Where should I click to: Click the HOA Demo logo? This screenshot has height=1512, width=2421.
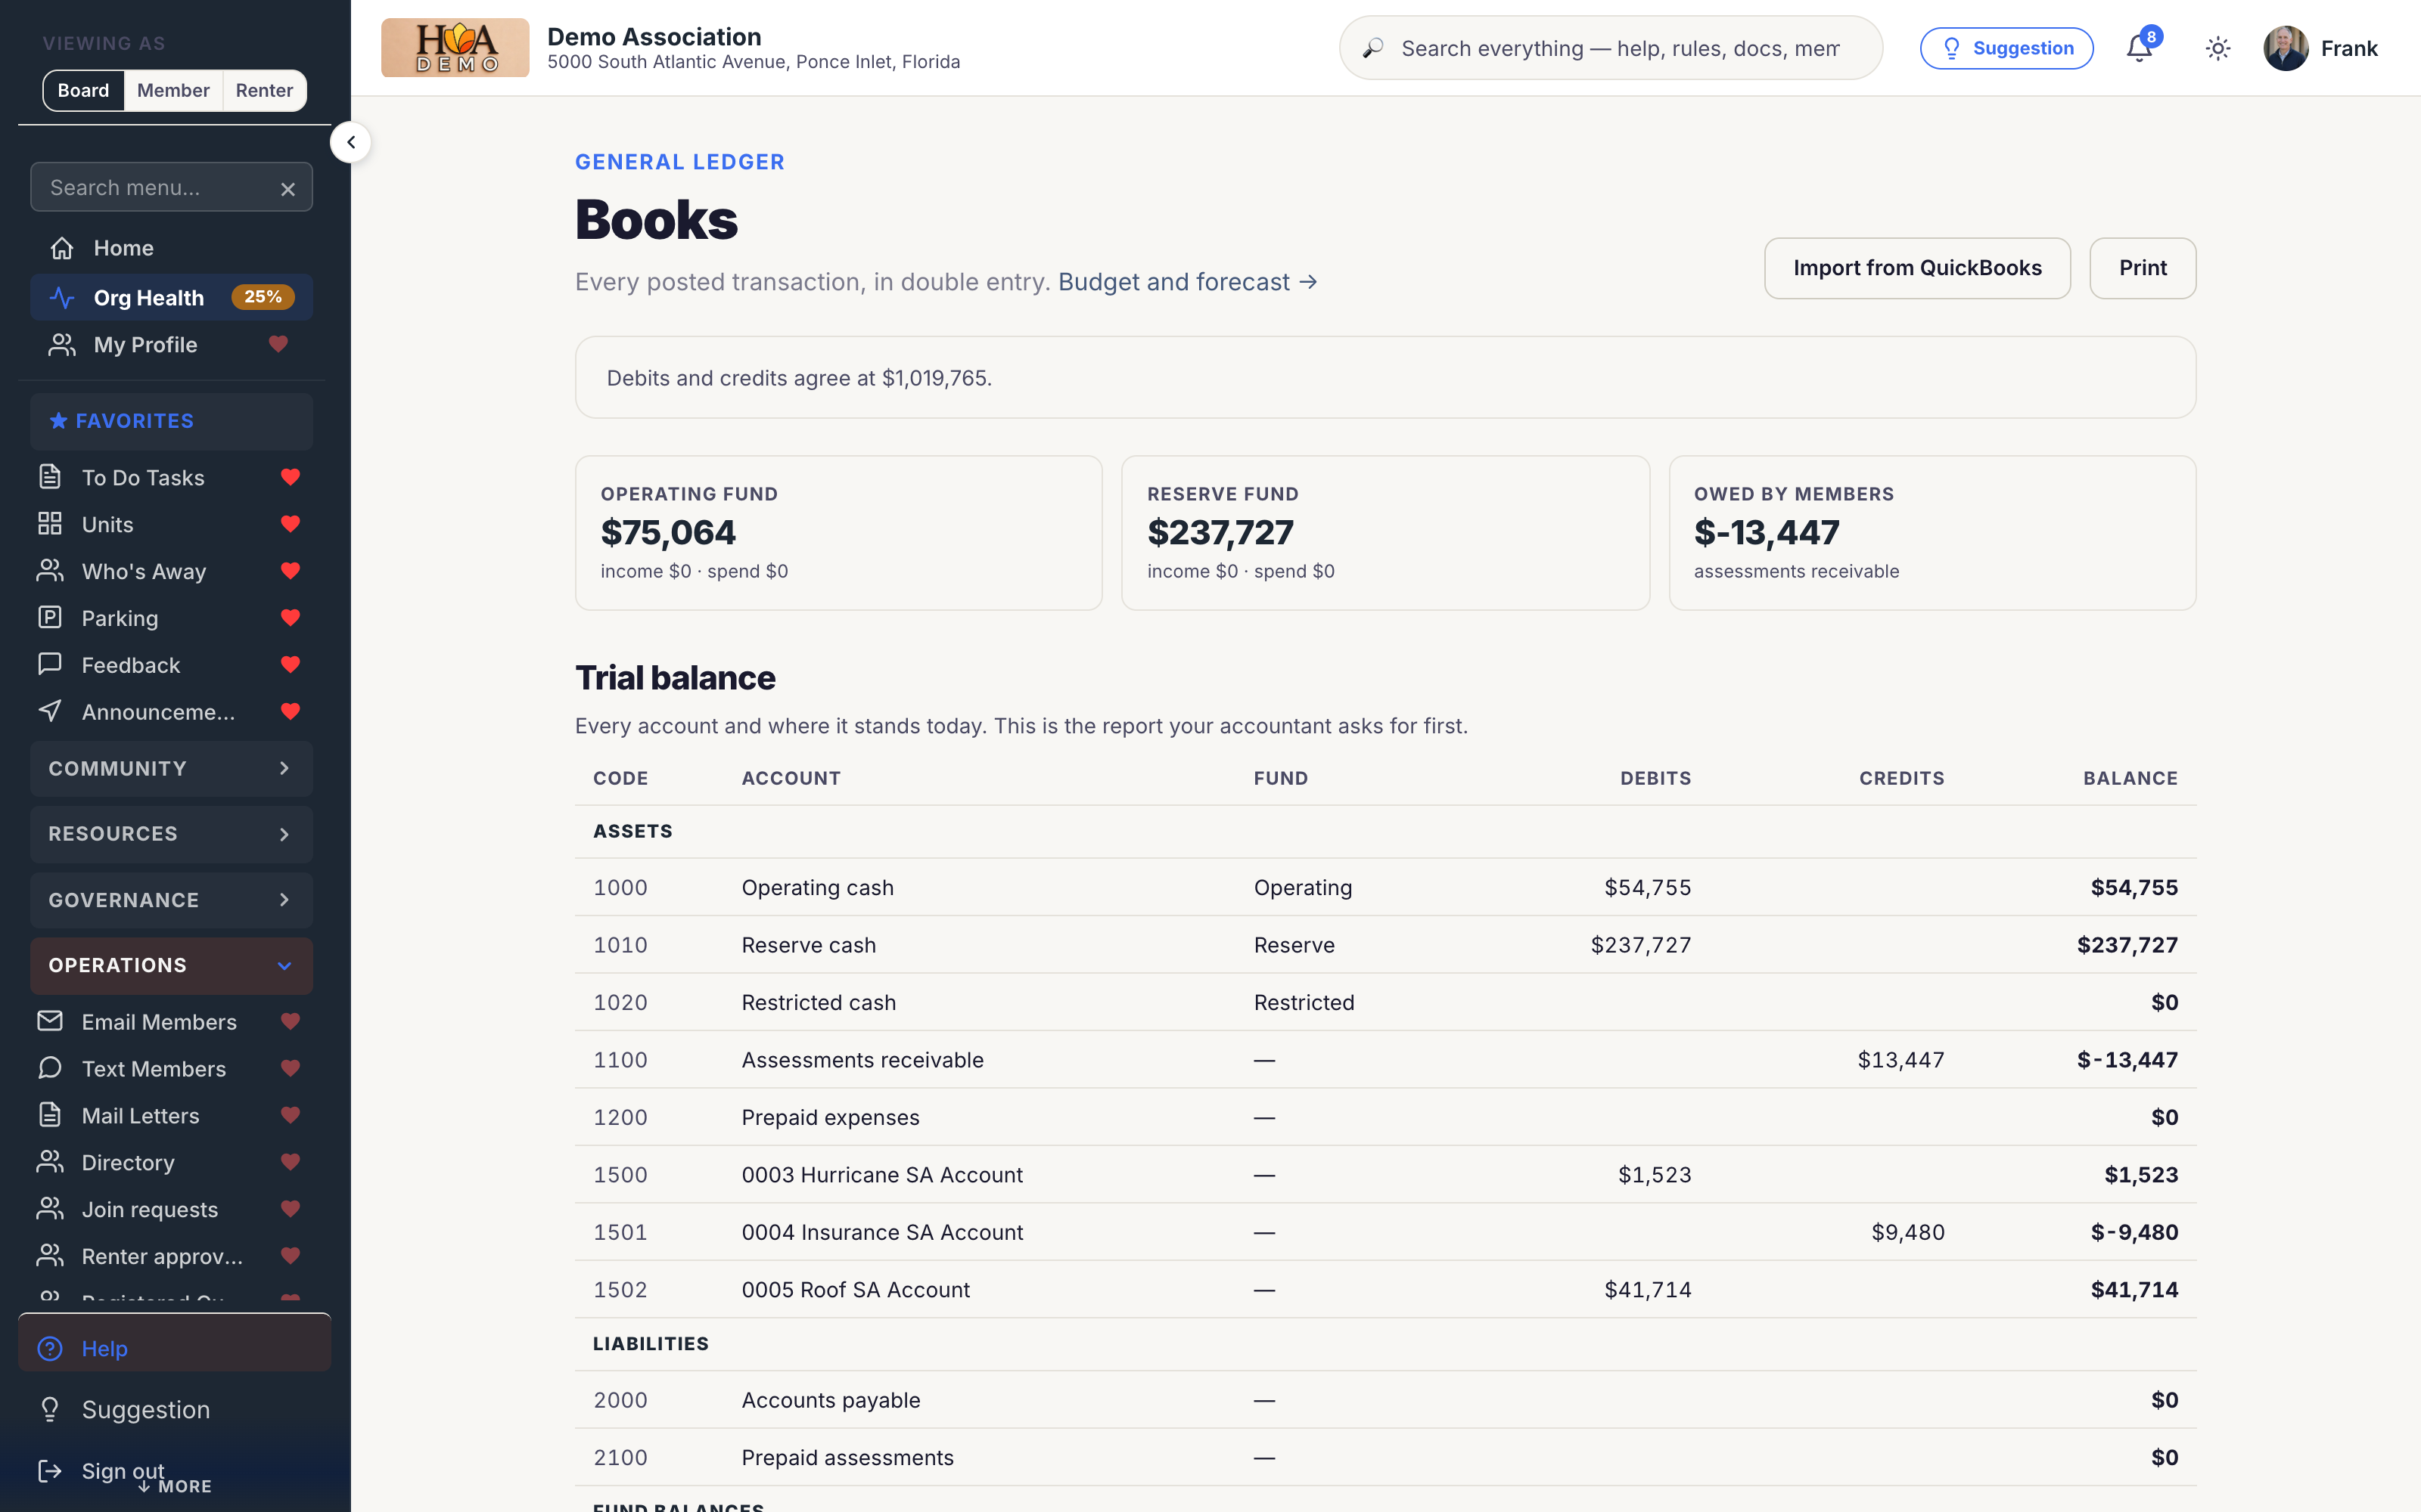point(455,48)
